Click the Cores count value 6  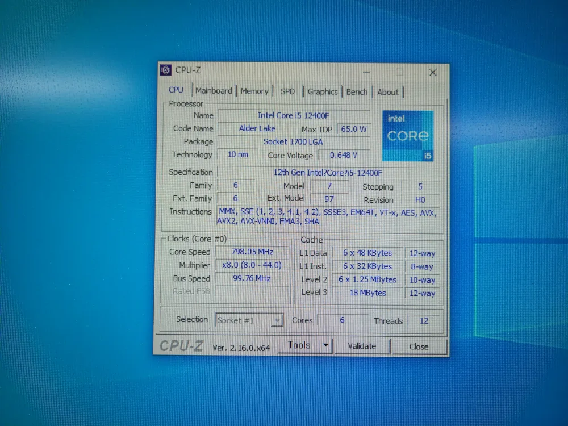(x=342, y=320)
